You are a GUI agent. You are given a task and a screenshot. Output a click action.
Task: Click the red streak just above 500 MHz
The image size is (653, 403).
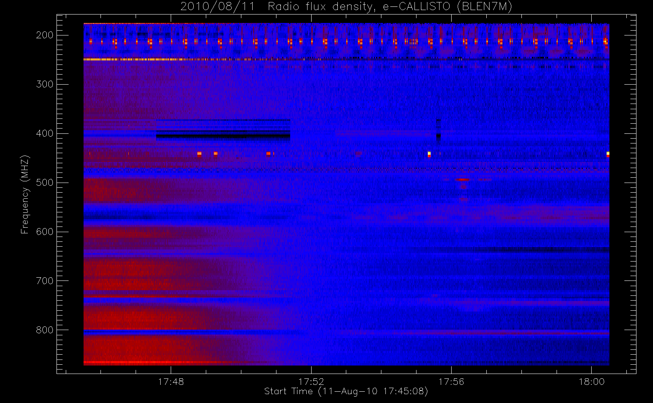point(463,180)
